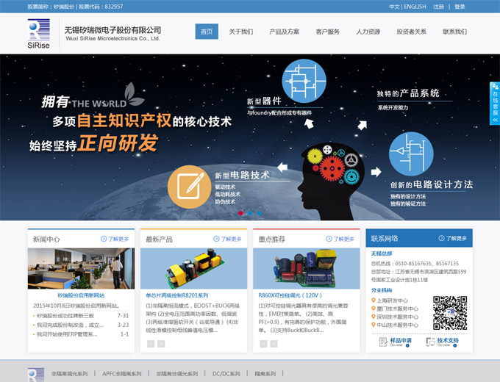The height and width of the screenshot is (382, 500).
Task: Open the 非隔离调光系列 footer link
Action: (69, 374)
